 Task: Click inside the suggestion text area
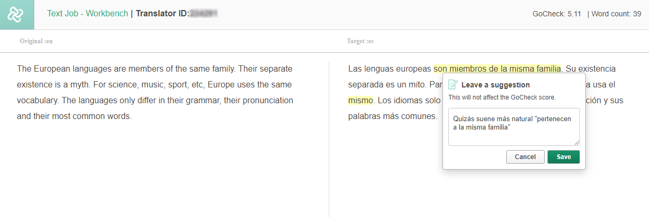514,127
